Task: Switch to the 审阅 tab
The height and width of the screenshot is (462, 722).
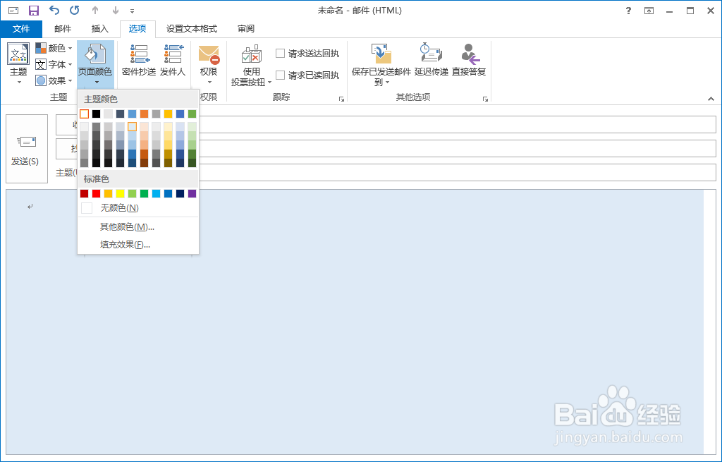Action: pyautogui.click(x=245, y=29)
